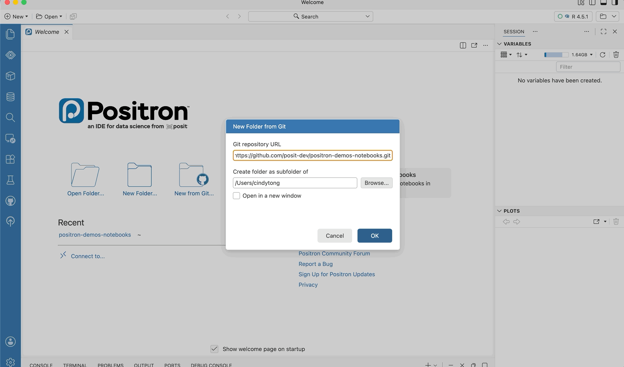Open the Explorer view in activity bar
The width and height of the screenshot is (624, 367).
pyautogui.click(x=10, y=34)
